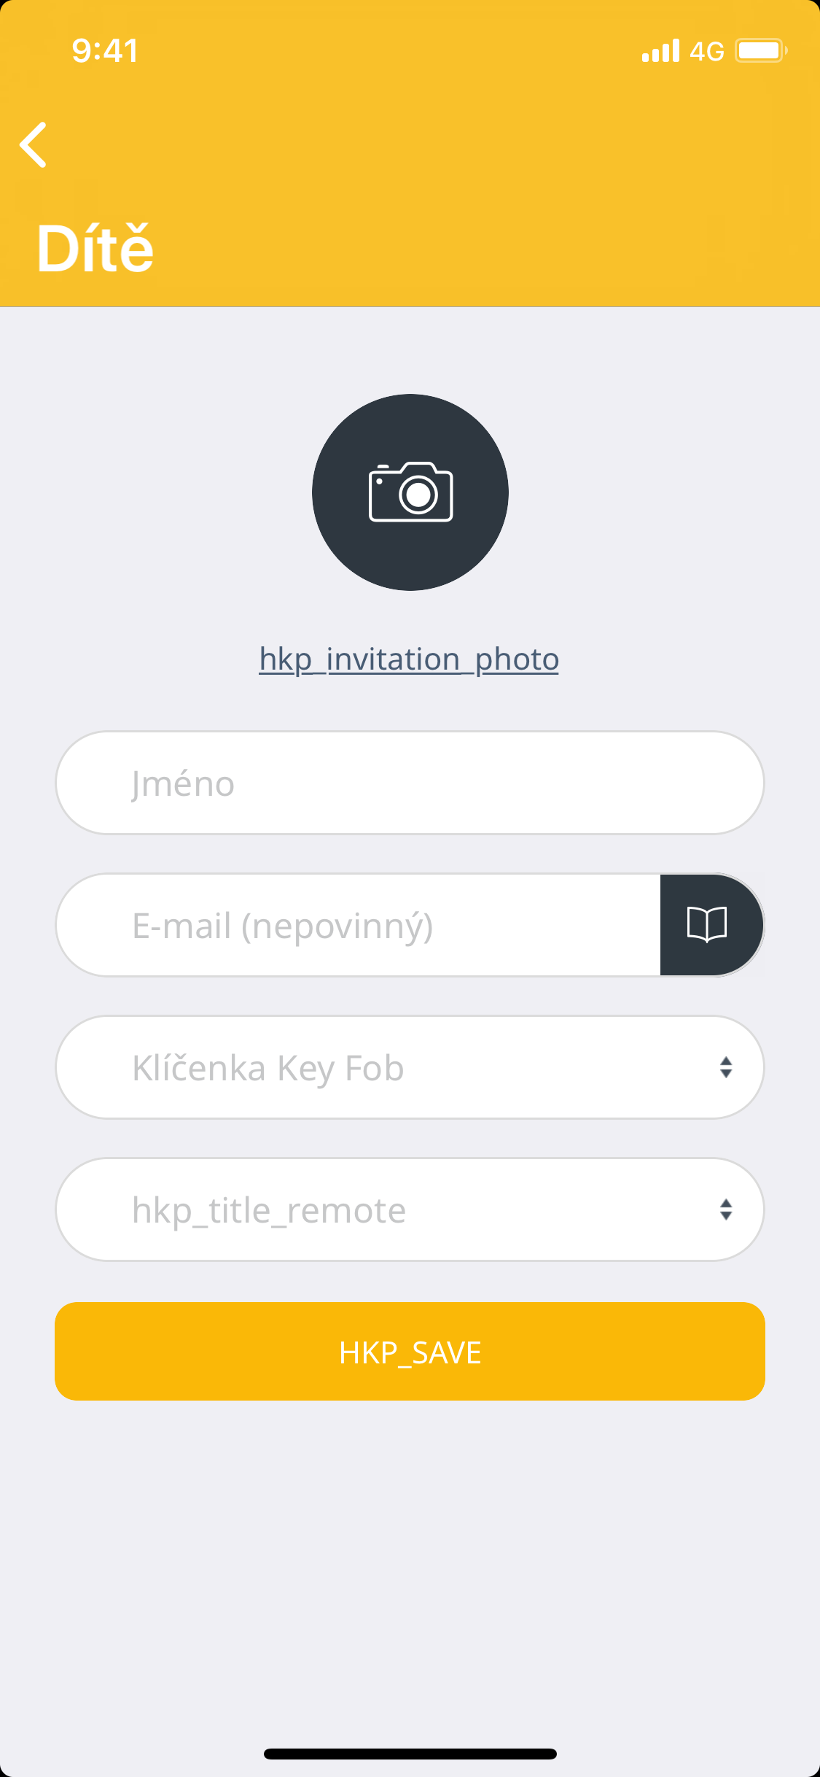Screen dimensions: 820x1777
Task: Open the hkp_invitation_photo link
Action: click(409, 659)
